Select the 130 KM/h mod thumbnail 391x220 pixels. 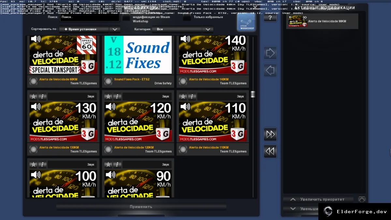(63, 122)
